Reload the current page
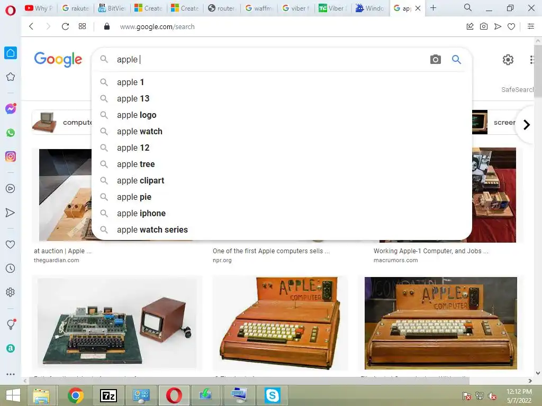 (65, 26)
